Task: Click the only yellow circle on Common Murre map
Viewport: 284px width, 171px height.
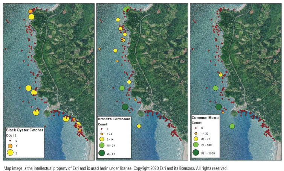Action: pyautogui.click(x=220, y=74)
